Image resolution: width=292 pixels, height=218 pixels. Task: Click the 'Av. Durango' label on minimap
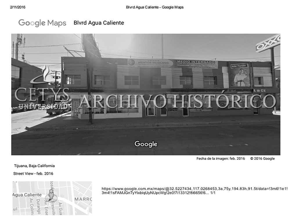click(x=38, y=206)
